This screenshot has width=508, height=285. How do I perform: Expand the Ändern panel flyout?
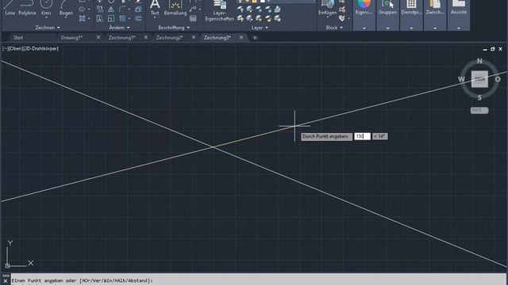tap(119, 28)
